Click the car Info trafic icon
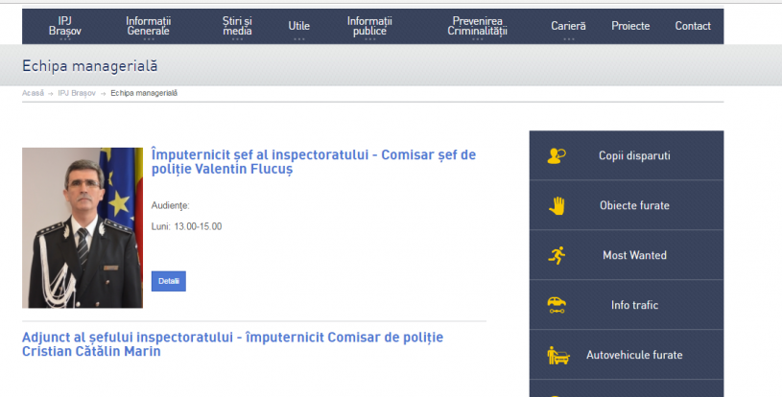Viewport: 782px width, 397px height. tap(557, 305)
